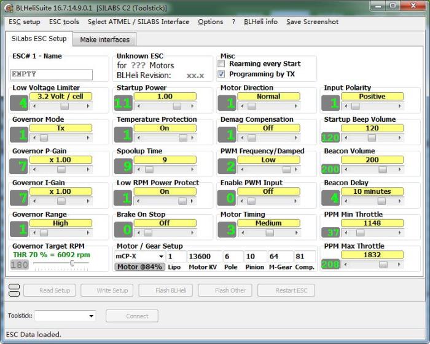Click the Restart ESC button
The width and height of the screenshot is (430, 344).
click(x=286, y=290)
